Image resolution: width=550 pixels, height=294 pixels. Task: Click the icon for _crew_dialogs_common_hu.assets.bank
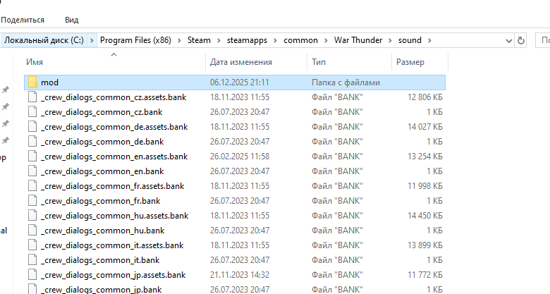(32, 216)
